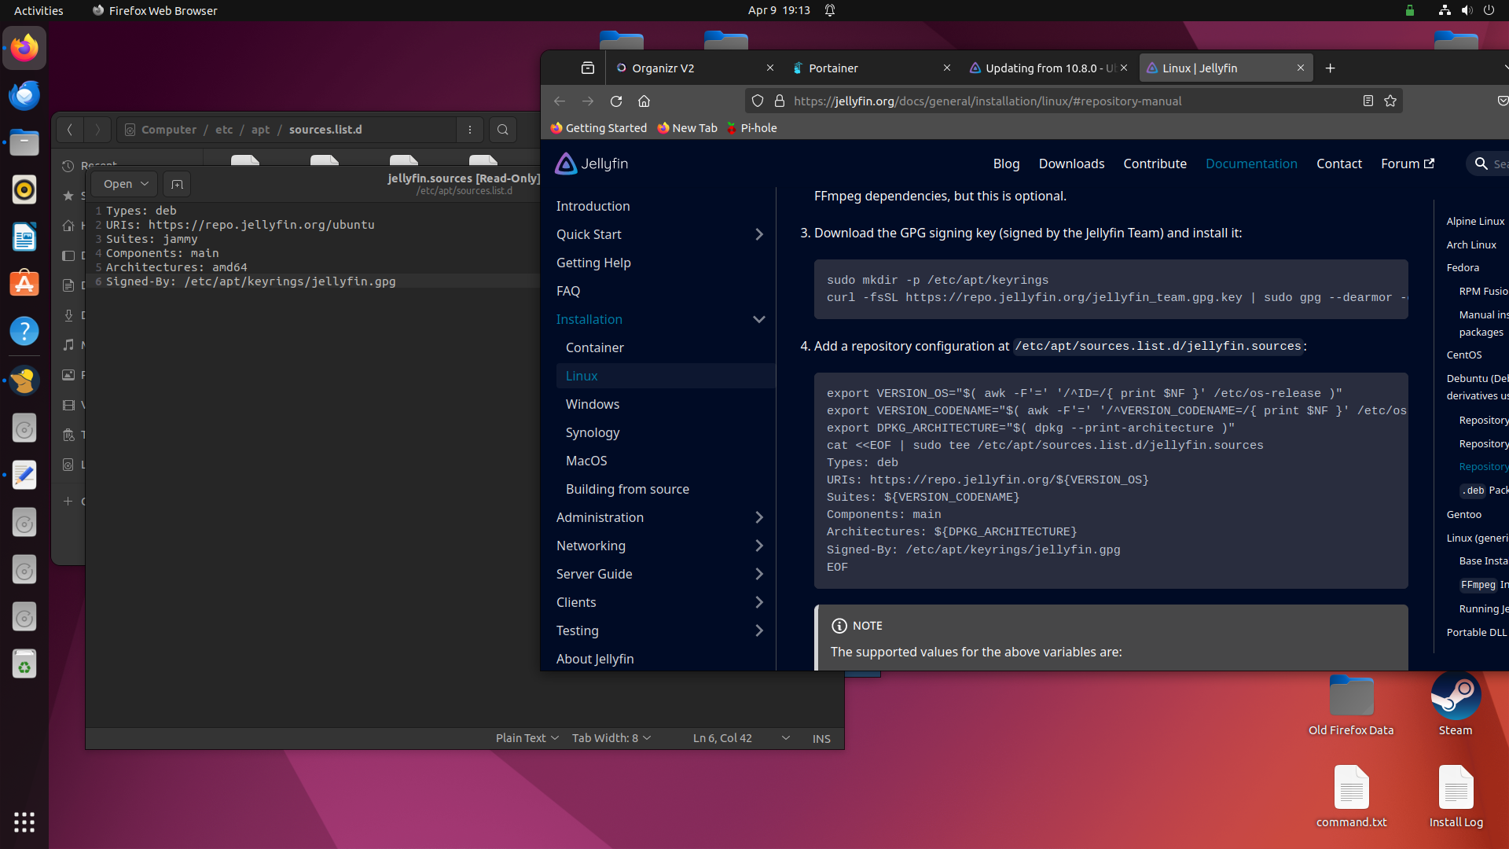Open Thunderbird from the dock
The width and height of the screenshot is (1509, 849).
tap(24, 95)
